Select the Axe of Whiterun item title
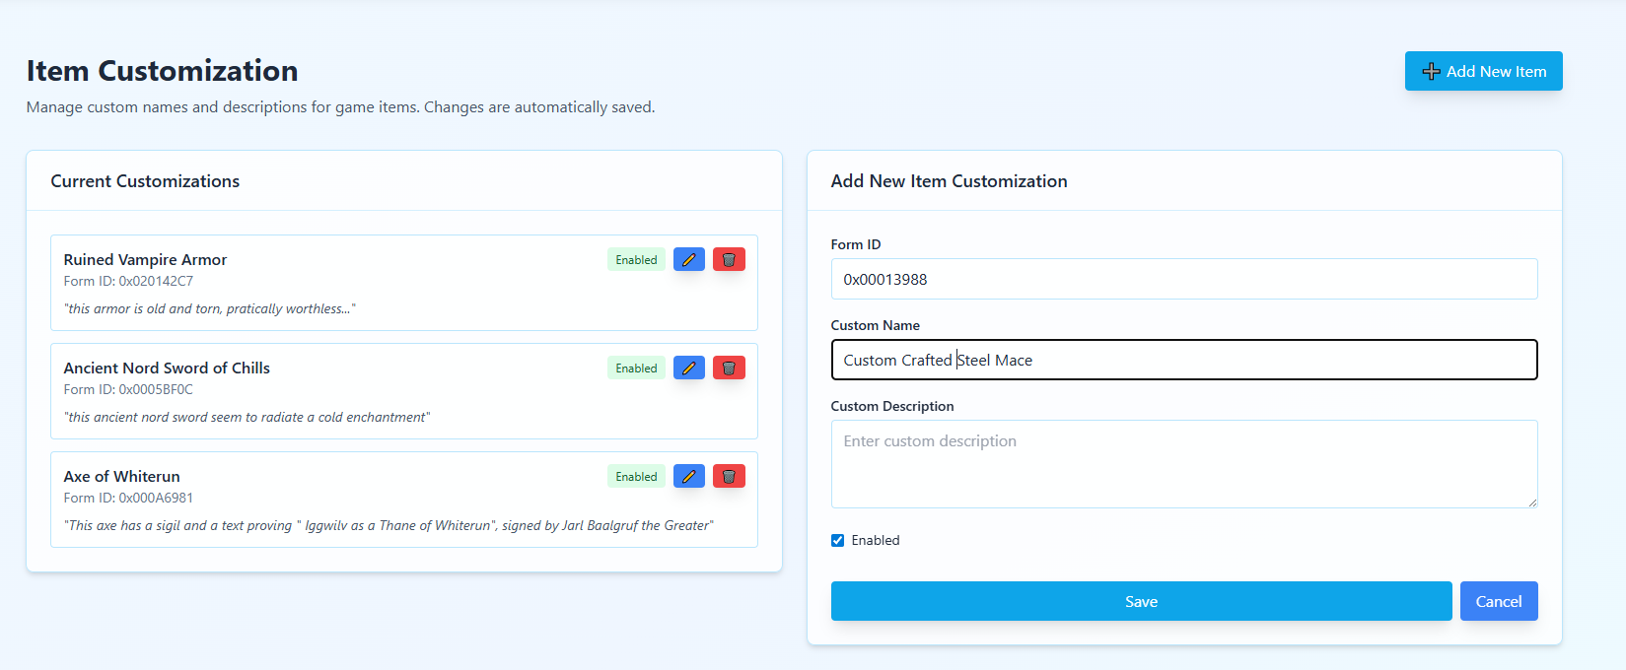This screenshot has height=670, width=1626. pos(122,477)
